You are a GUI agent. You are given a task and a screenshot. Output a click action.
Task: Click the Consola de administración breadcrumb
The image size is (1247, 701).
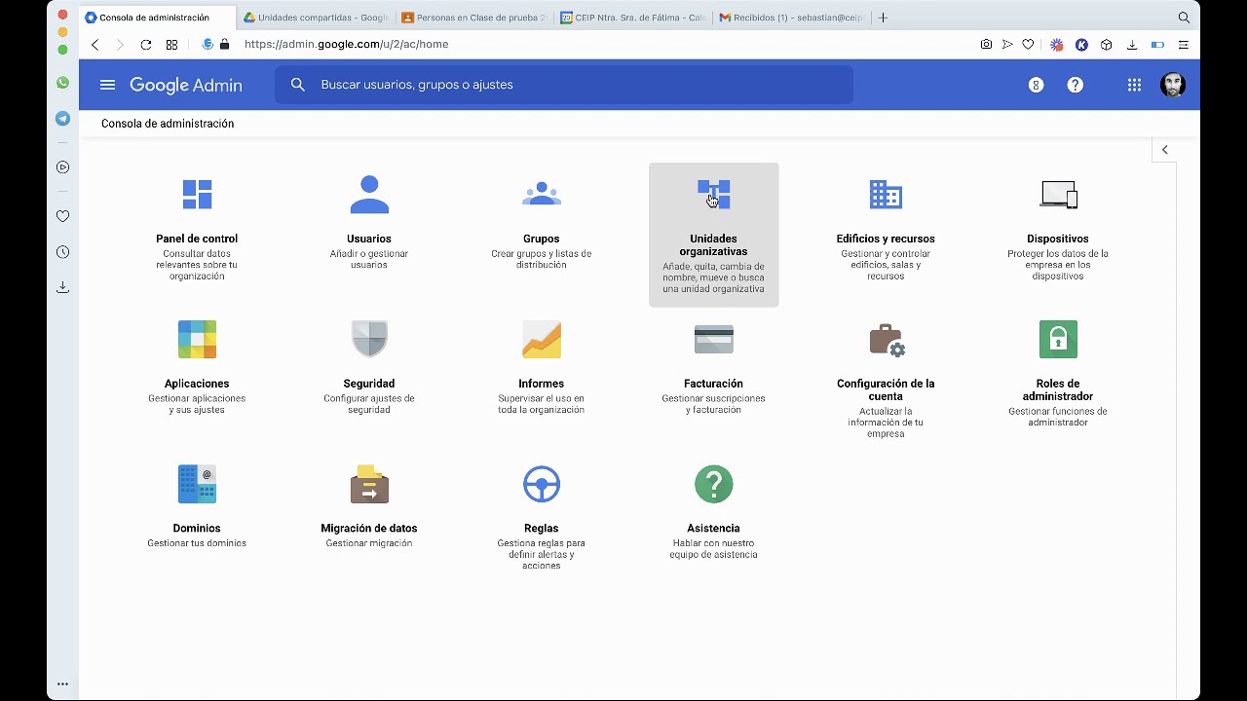tap(168, 124)
